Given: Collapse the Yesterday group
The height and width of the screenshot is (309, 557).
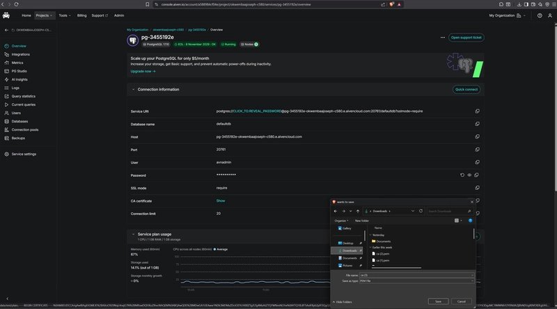Looking at the screenshot, I should click(x=370, y=235).
